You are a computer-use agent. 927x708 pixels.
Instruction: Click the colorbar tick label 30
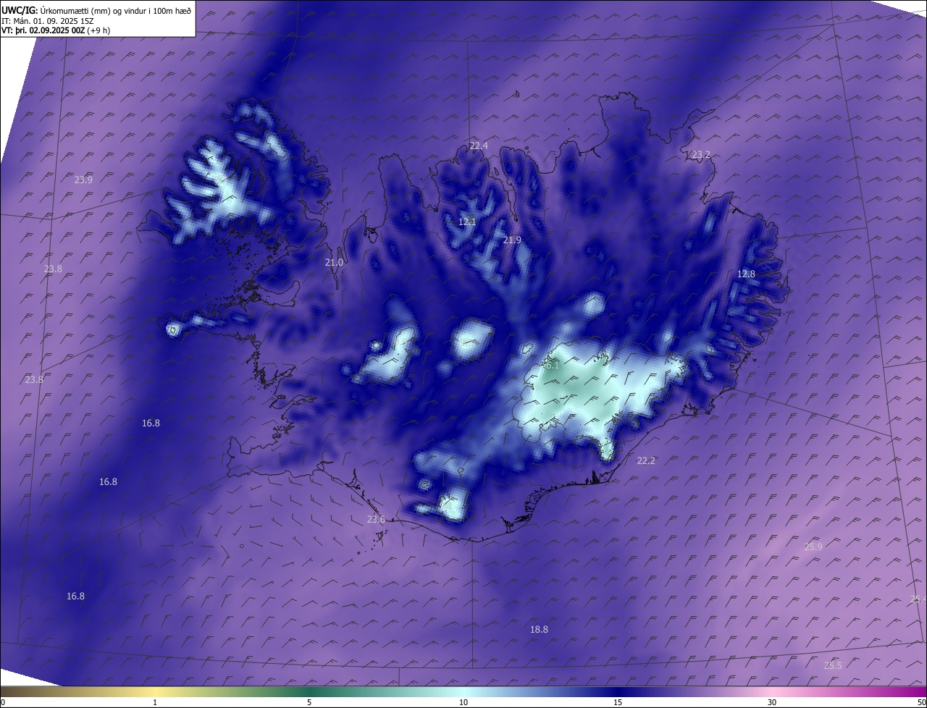coord(772,702)
